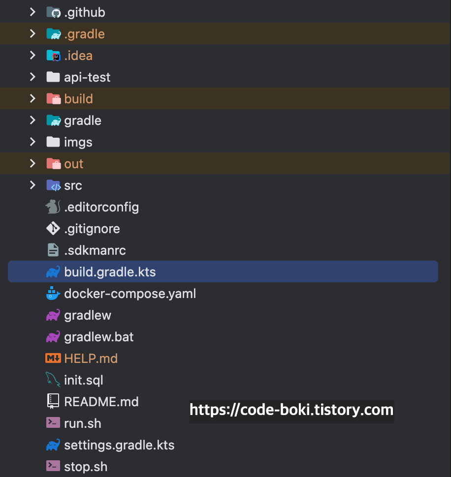Select the build folder name
Image resolution: width=451 pixels, height=477 pixels.
point(79,99)
